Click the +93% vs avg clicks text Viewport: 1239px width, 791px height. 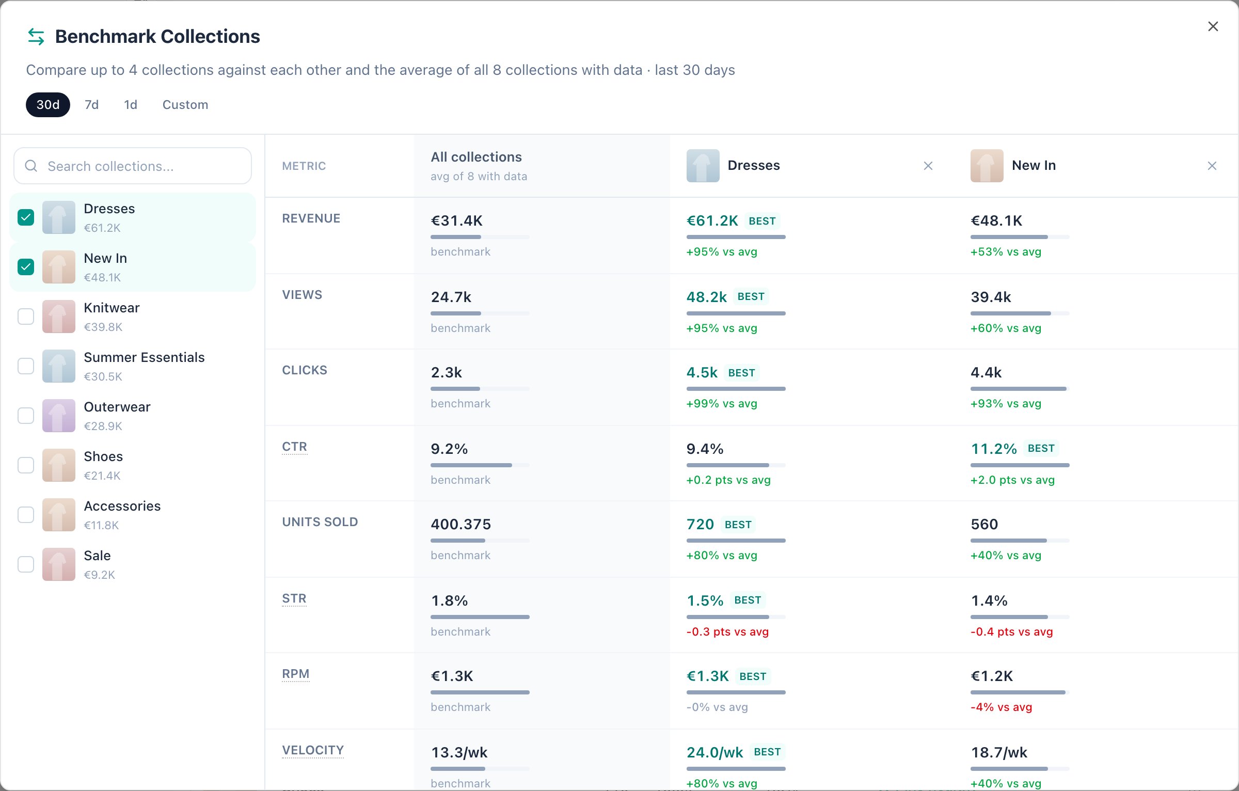click(x=1006, y=404)
